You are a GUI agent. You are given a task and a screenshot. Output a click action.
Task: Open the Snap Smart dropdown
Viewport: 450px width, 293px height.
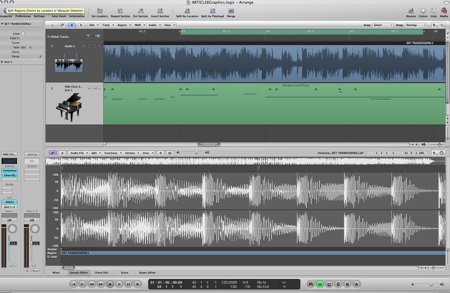[383, 25]
